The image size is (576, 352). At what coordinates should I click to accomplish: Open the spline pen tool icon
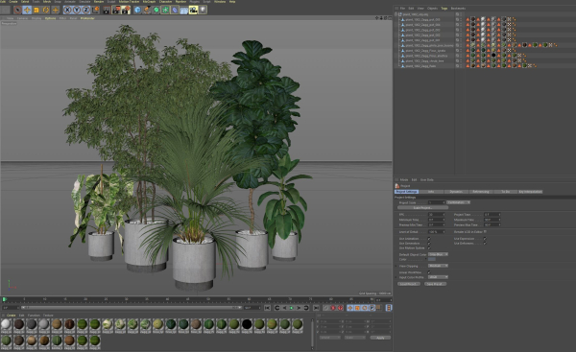147,10
